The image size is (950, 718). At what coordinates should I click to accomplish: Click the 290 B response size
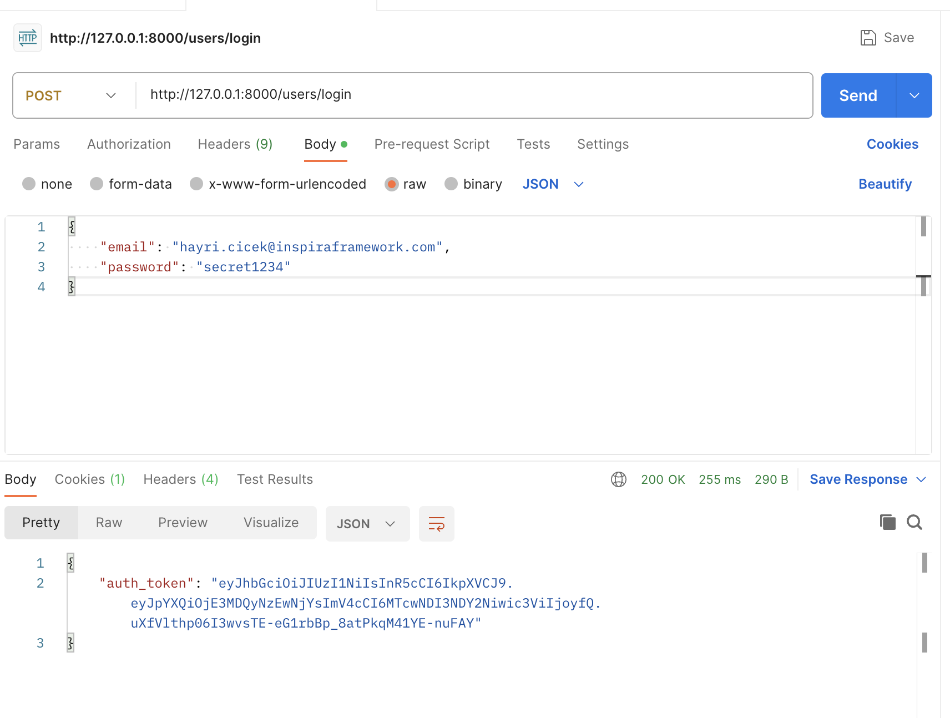(771, 479)
